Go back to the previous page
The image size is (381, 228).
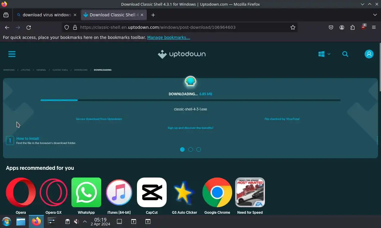7,27
